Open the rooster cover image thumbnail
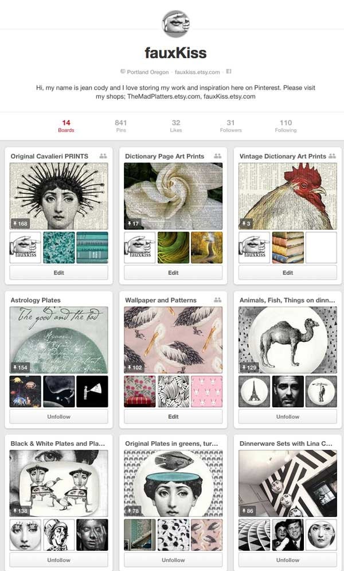 (x=288, y=196)
